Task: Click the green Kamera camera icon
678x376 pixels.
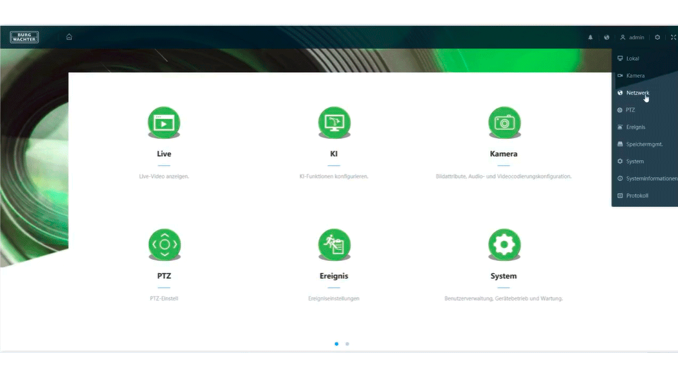Action: coord(504,122)
